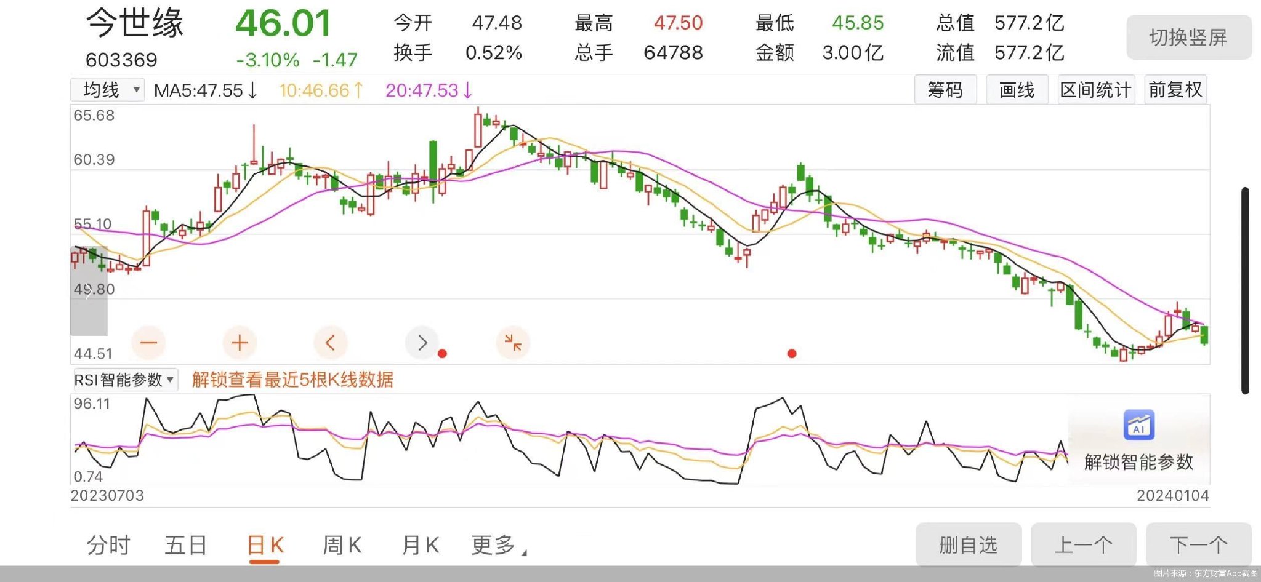Zoom out chart with minus icon
Viewport: 1261px width, 582px height.
click(148, 343)
